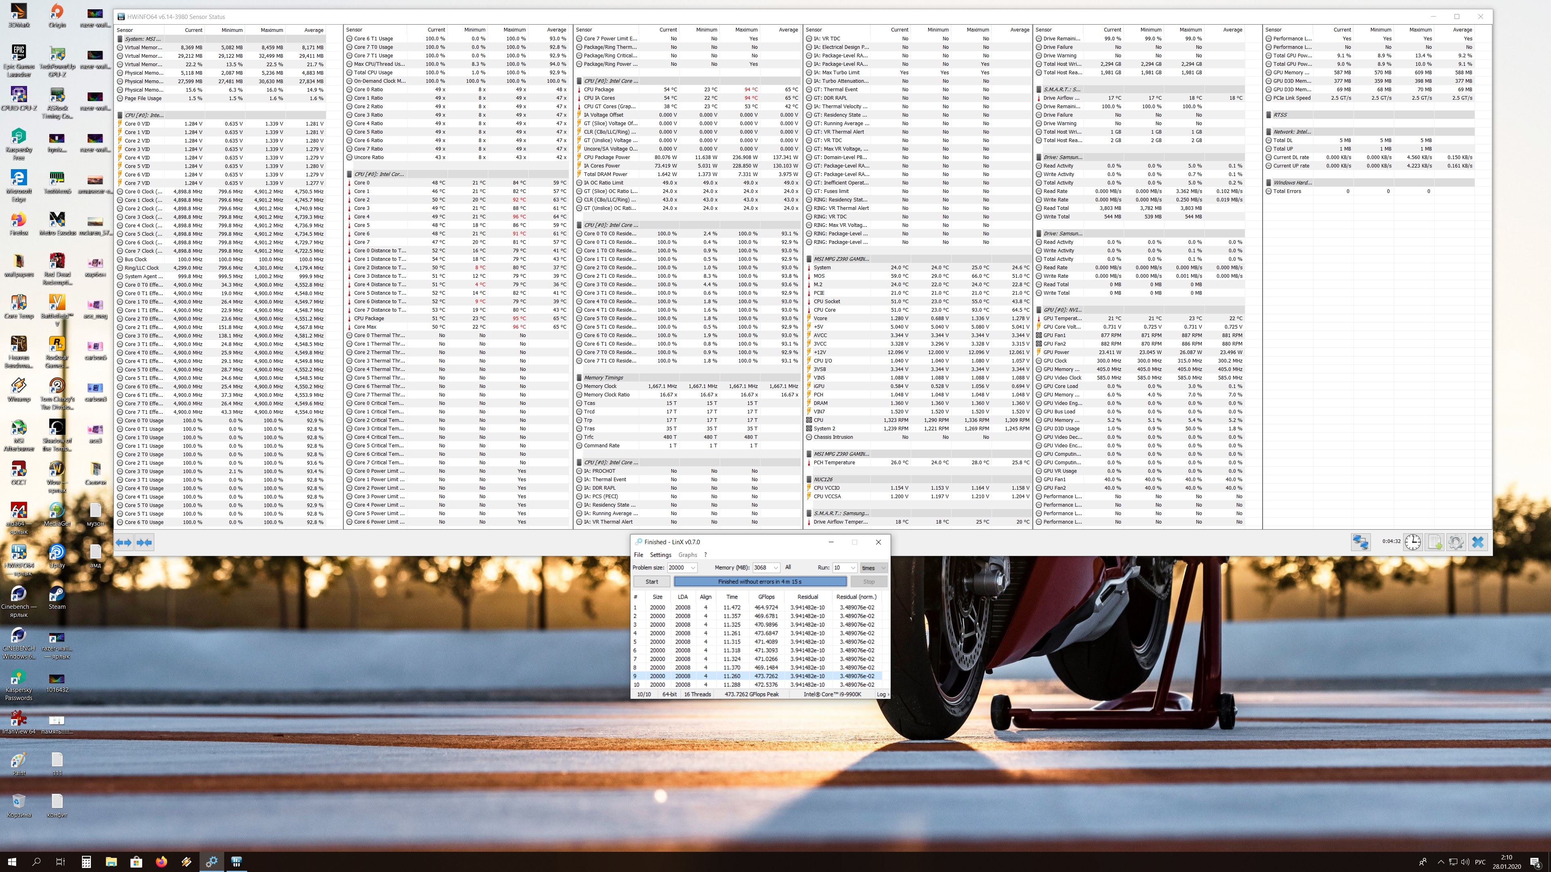Reset sensor values with the clock icon

coord(1412,542)
